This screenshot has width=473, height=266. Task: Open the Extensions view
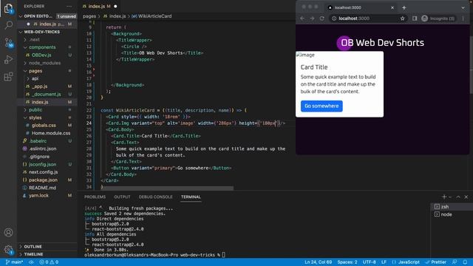8,77
